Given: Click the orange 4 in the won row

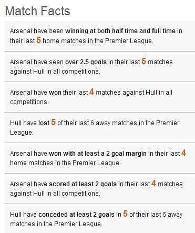Looking at the screenshot, I should click(x=91, y=92).
